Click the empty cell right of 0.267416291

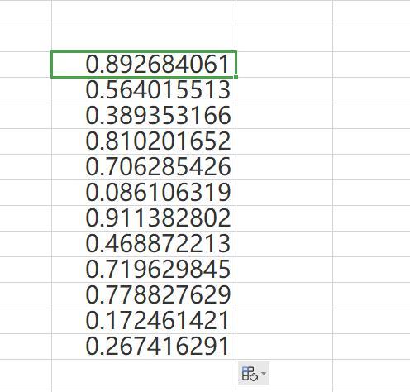point(284,347)
